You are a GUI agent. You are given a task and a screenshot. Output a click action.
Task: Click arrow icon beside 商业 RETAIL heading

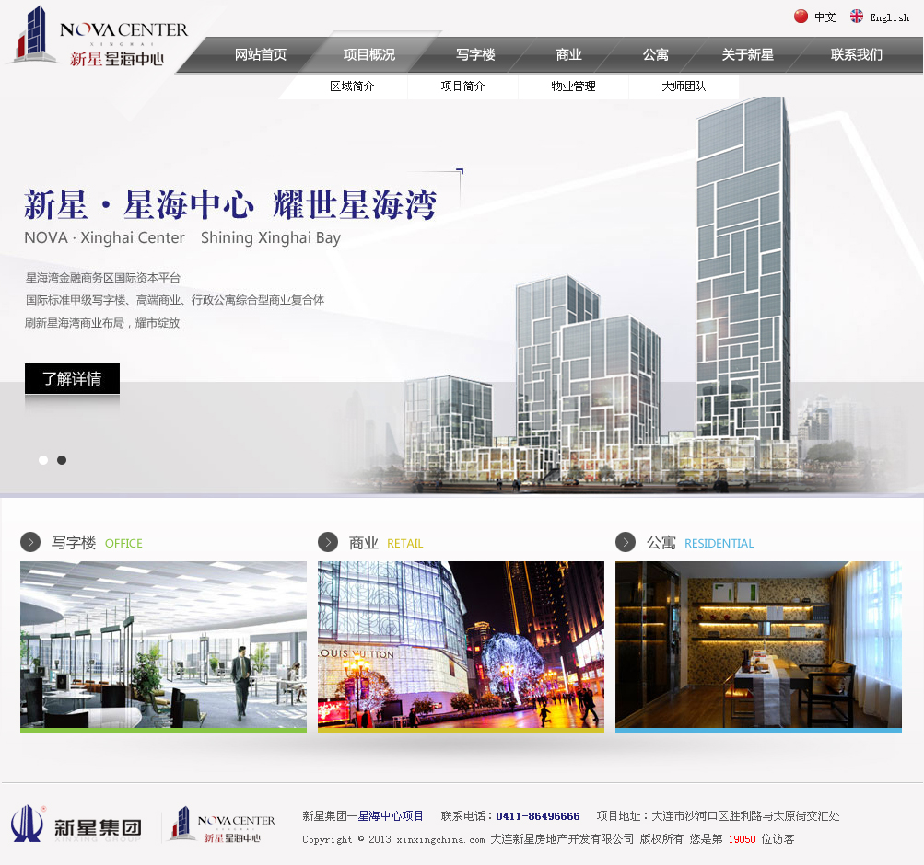[328, 542]
